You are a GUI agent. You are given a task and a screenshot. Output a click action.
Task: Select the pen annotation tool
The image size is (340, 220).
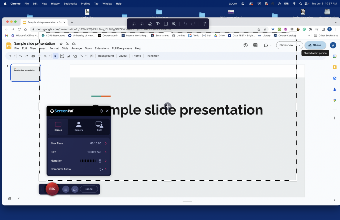tap(134, 24)
